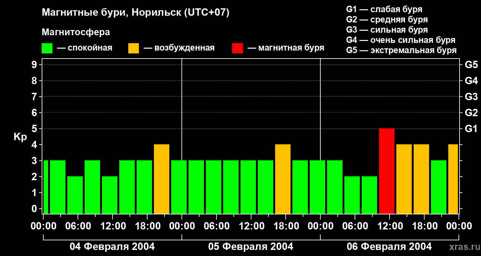This screenshot has height=256, width=481.
Task: Click the '9' value on the Kp axis
Action: (35, 65)
